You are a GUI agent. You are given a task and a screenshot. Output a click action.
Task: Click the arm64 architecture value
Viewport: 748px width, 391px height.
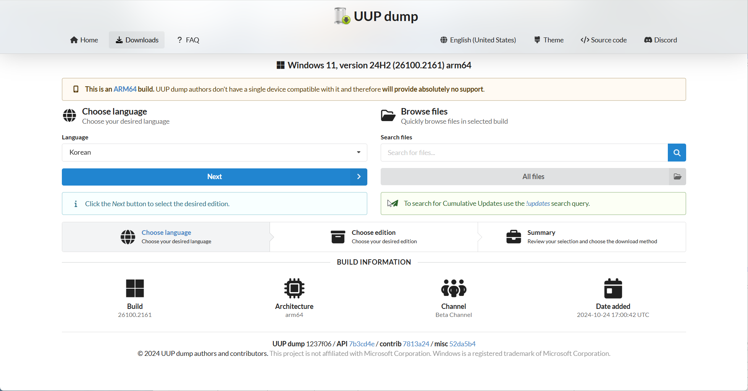point(294,315)
